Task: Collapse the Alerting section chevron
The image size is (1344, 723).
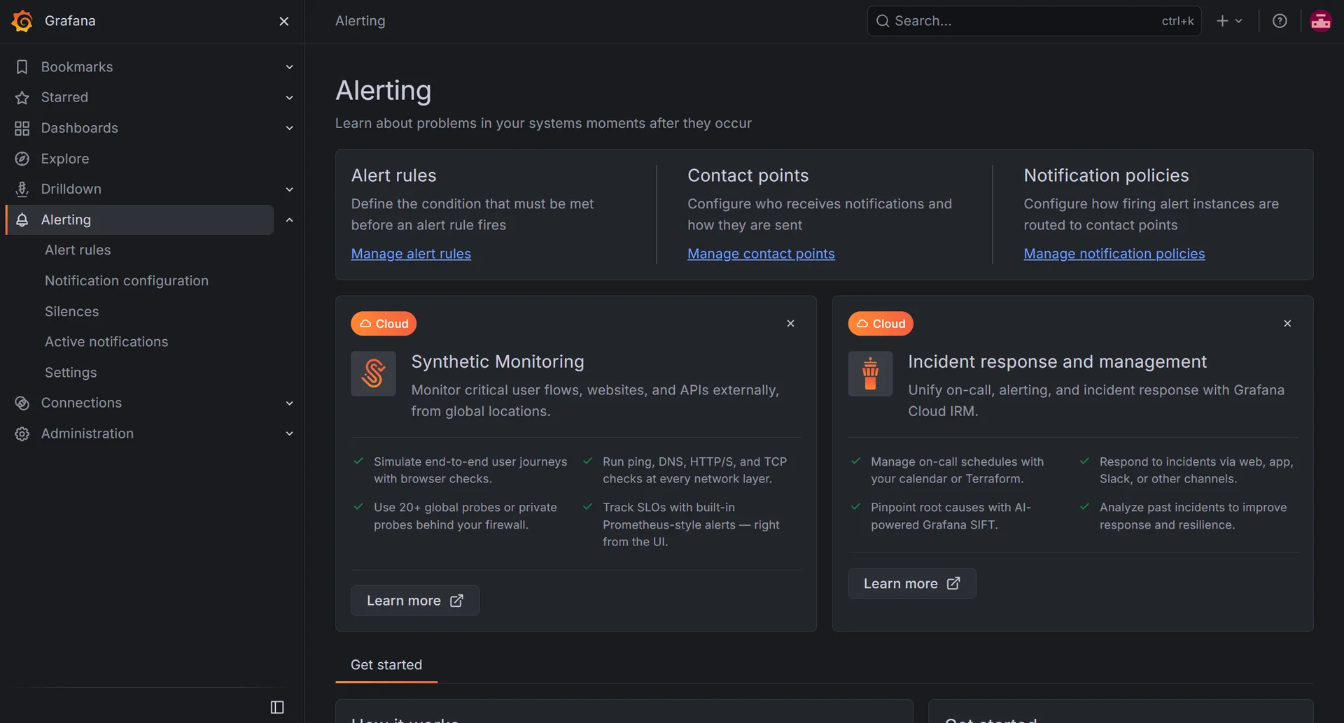Action: pos(289,220)
